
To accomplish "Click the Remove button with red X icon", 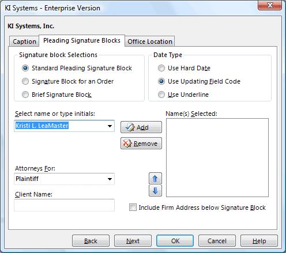I will tap(141, 144).
